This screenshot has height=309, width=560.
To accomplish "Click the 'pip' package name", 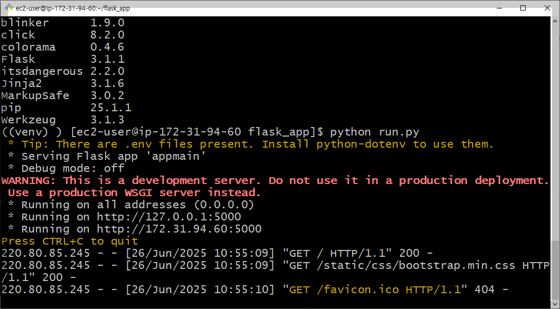I will coord(11,108).
